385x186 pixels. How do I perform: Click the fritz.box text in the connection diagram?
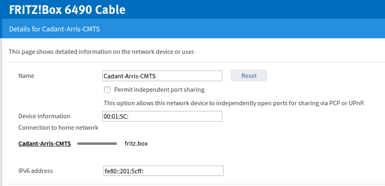136,144
